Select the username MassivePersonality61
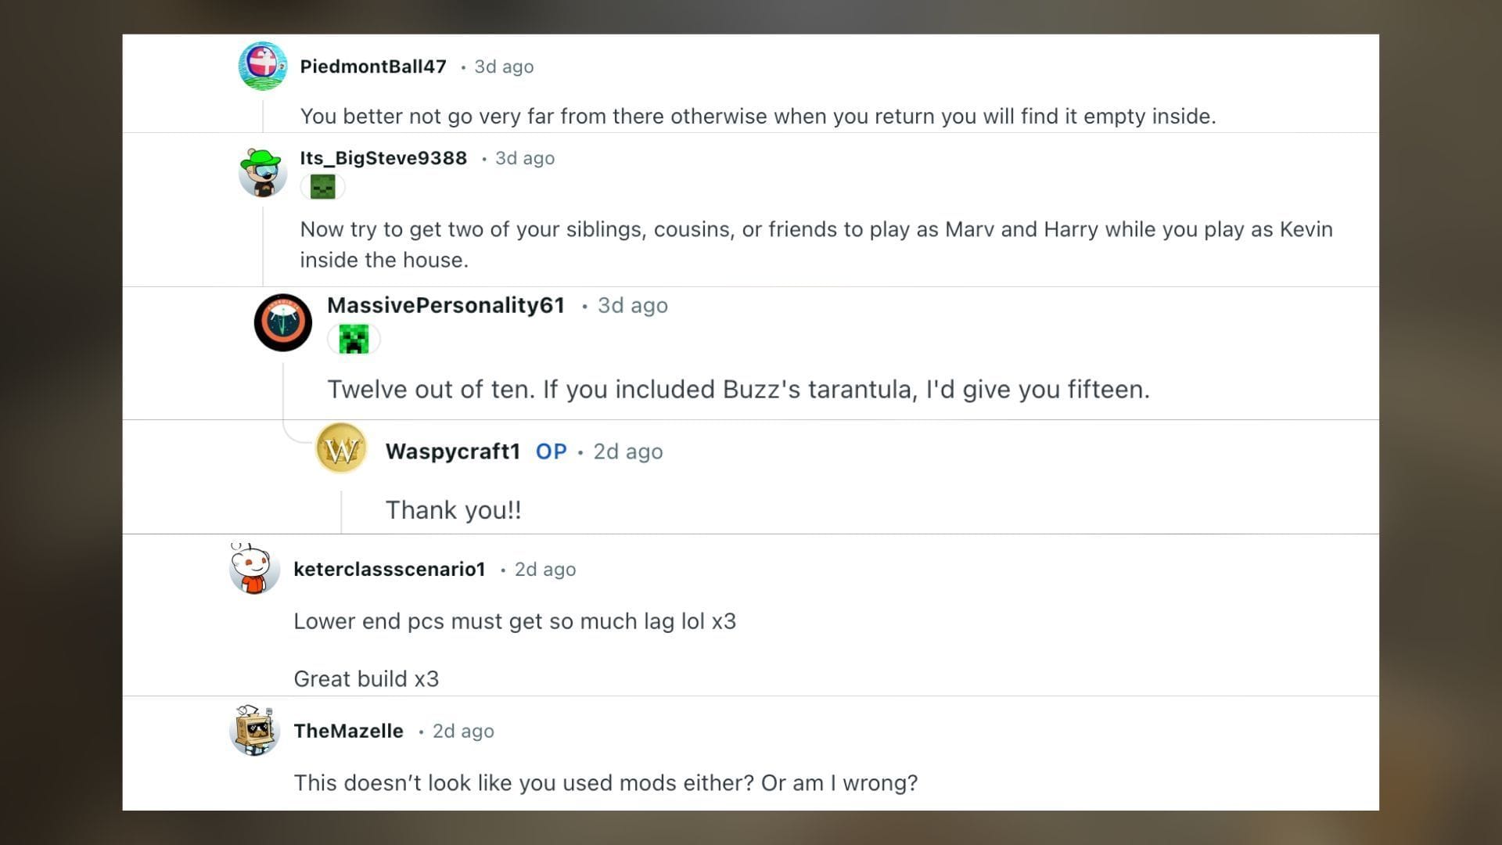The image size is (1502, 845). pyautogui.click(x=446, y=306)
